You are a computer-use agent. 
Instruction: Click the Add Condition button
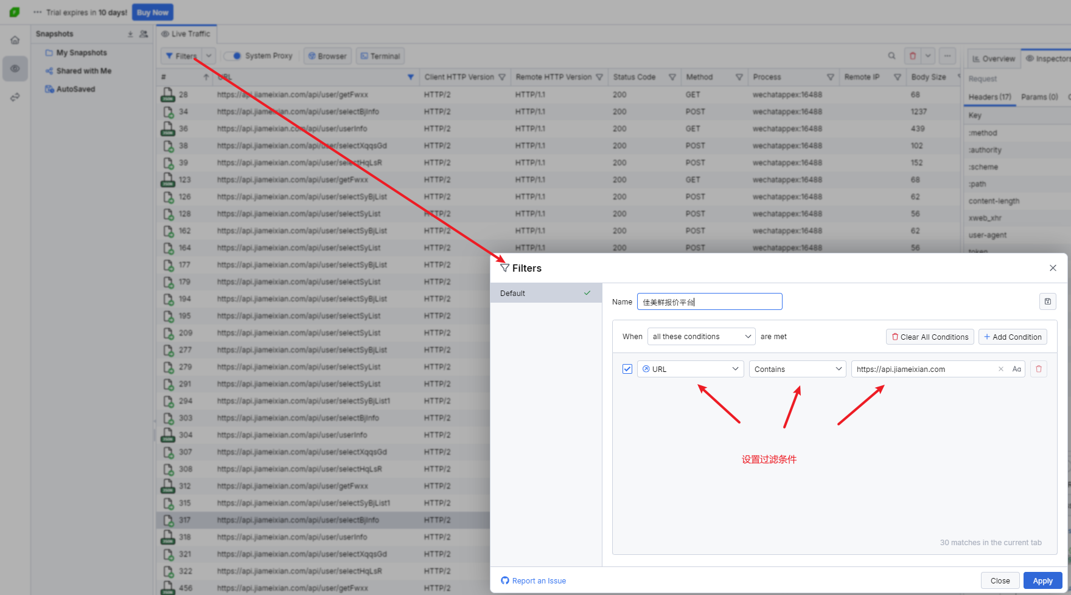tap(1012, 337)
